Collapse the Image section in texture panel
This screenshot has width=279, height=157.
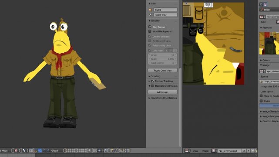(261, 65)
